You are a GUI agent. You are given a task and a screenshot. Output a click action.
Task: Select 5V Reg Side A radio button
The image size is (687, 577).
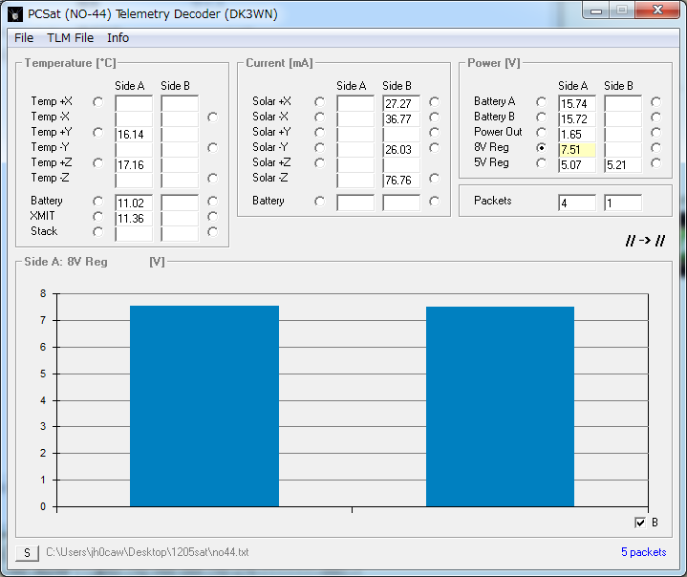(x=541, y=163)
